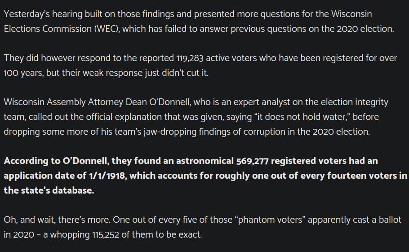409x252 pixels.
Task: Click the bold word "astronomical"
Action: pos(205,161)
